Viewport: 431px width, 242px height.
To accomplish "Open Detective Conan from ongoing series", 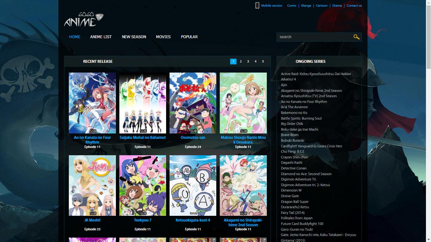I will point(294,168).
